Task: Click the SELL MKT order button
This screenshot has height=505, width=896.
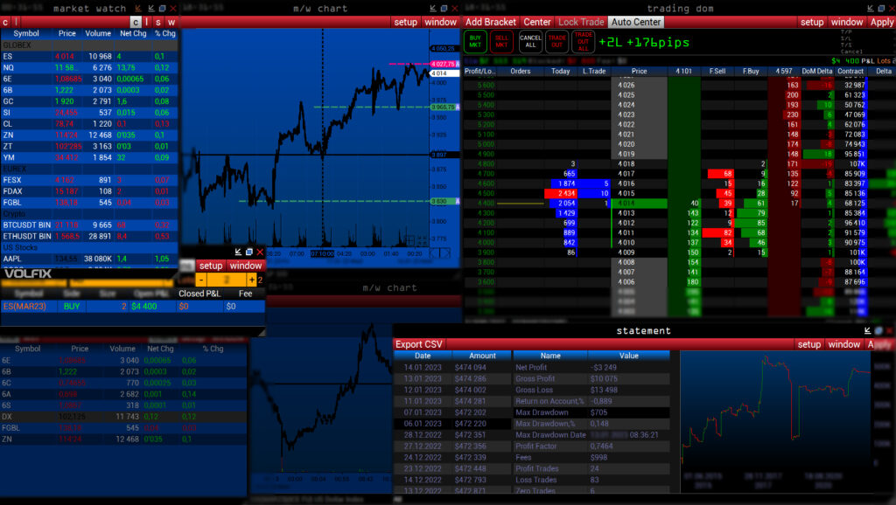Action: [502, 41]
